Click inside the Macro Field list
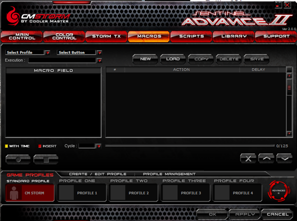The height and width of the screenshot is (221, 297). point(53,105)
